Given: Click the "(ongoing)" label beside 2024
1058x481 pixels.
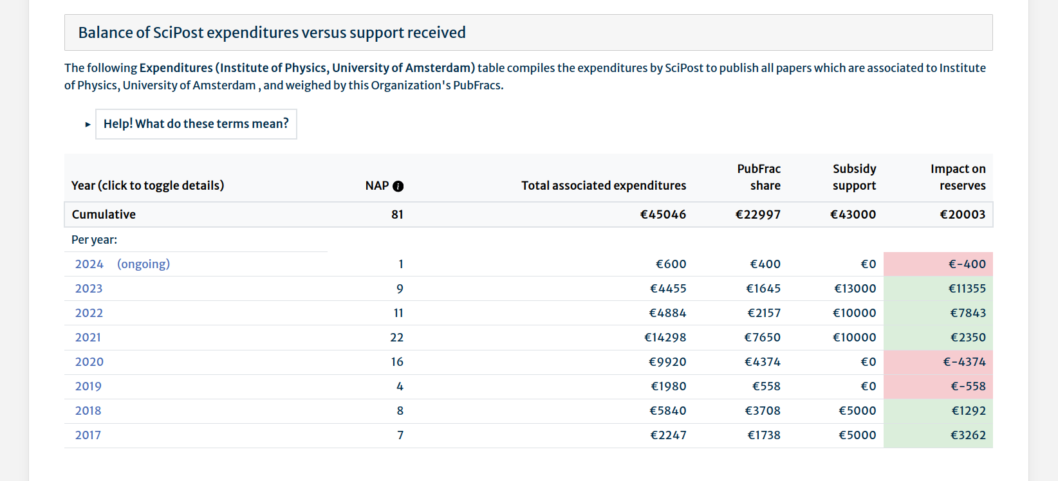Looking at the screenshot, I should click(x=144, y=264).
